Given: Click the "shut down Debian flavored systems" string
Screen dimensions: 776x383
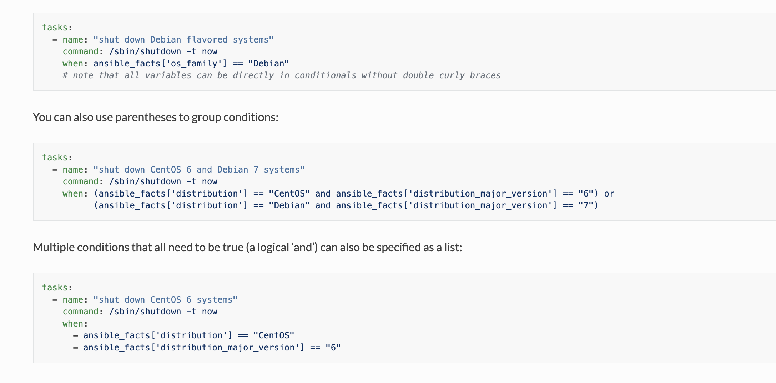Looking at the screenshot, I should pyautogui.click(x=183, y=40).
